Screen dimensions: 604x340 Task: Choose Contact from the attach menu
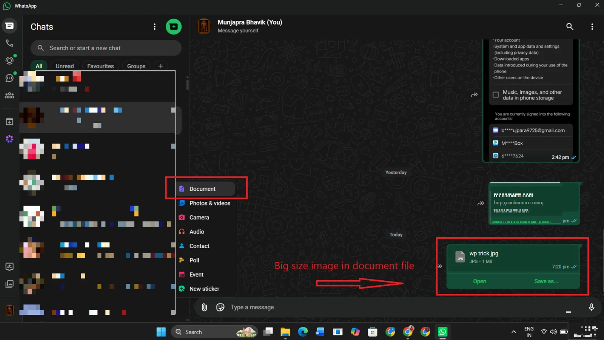click(x=206, y=246)
